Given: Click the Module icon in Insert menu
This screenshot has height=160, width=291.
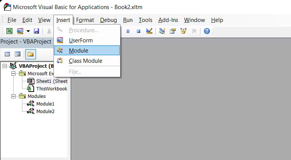Looking at the screenshot, I should [x=60, y=50].
